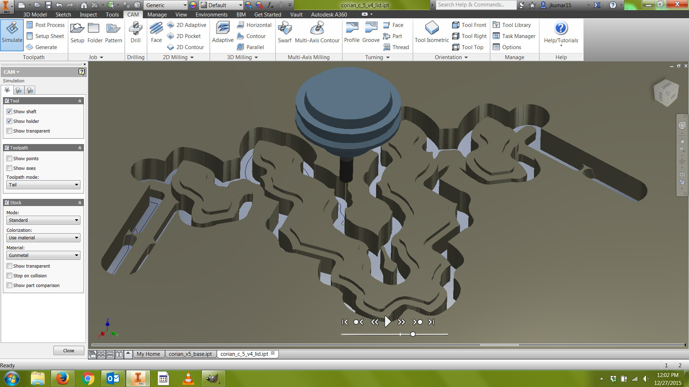Open the Tool Library
The width and height of the screenshot is (689, 387).
(x=512, y=25)
